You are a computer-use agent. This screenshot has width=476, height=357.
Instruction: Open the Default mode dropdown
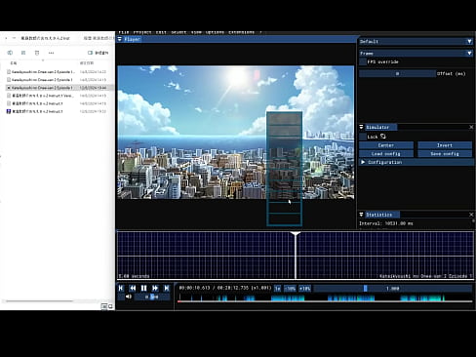click(416, 41)
